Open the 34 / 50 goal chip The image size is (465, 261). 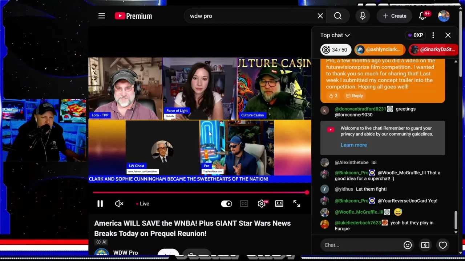click(336, 50)
